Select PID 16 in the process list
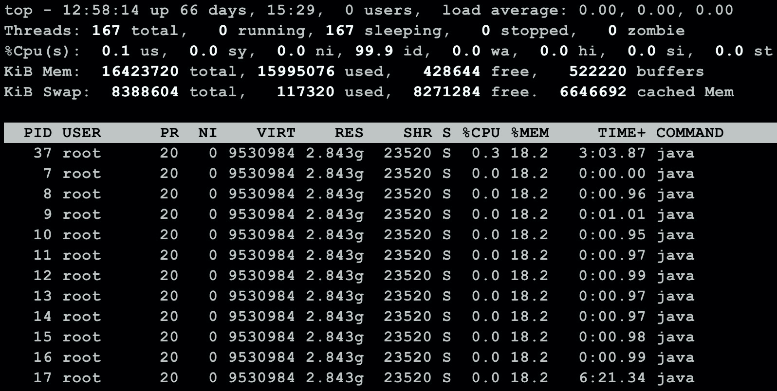Screen dimensions: 777x391 42,357
